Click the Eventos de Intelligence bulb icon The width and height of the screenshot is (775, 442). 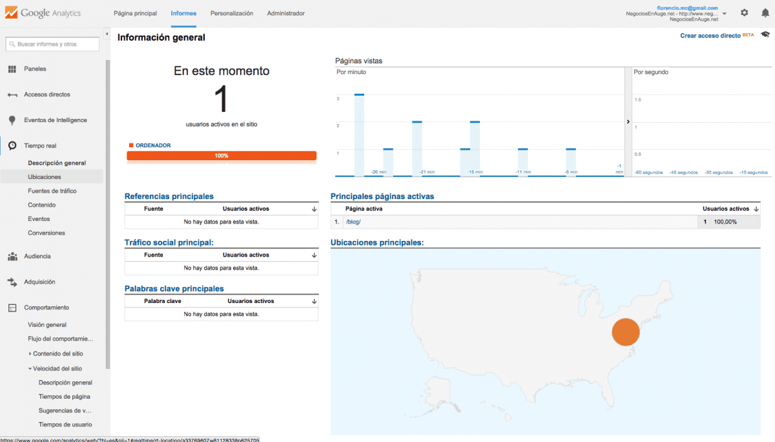(x=12, y=120)
